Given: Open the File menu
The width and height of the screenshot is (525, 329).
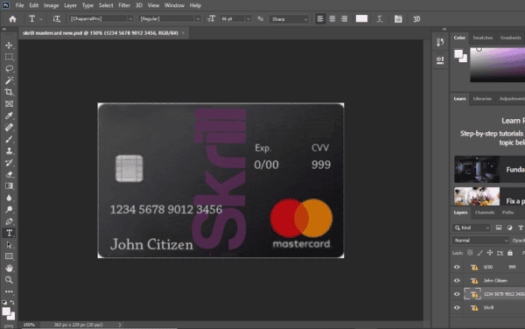Looking at the screenshot, I should [20, 5].
